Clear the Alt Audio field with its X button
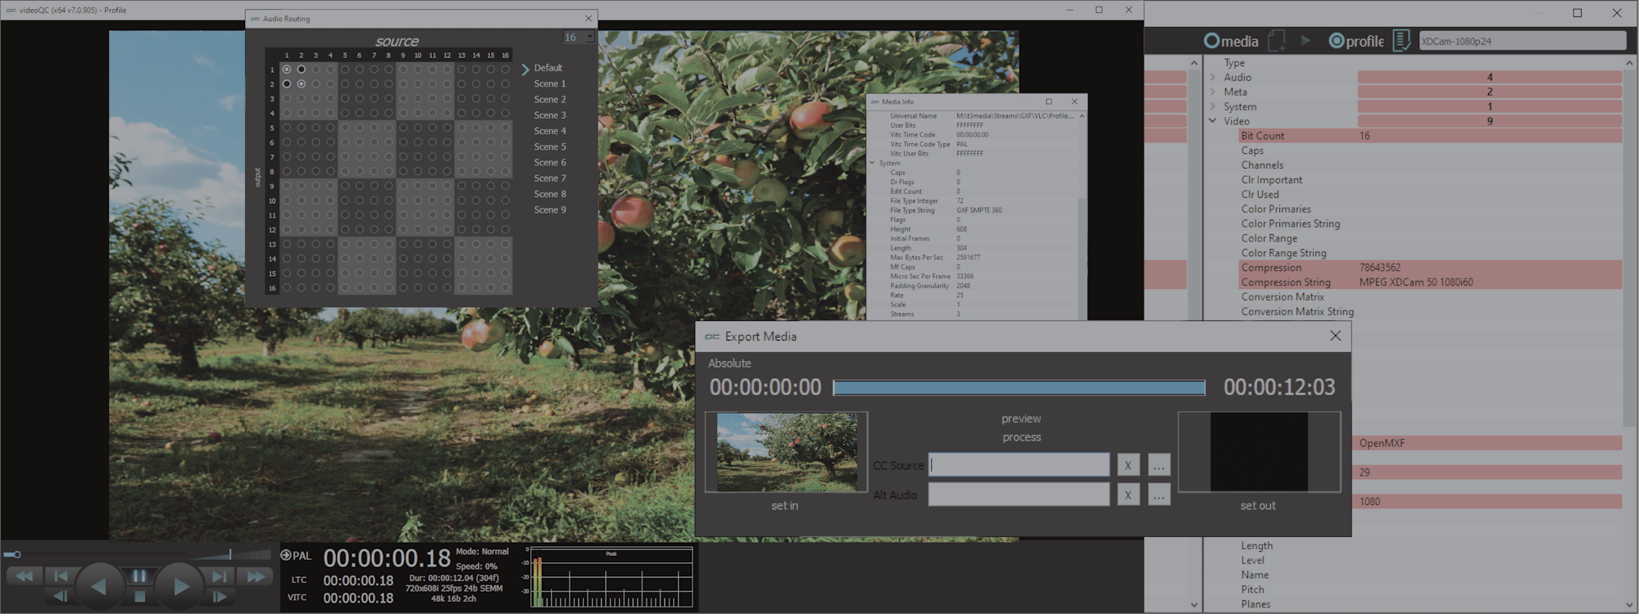This screenshot has height=614, width=1639. [x=1128, y=494]
